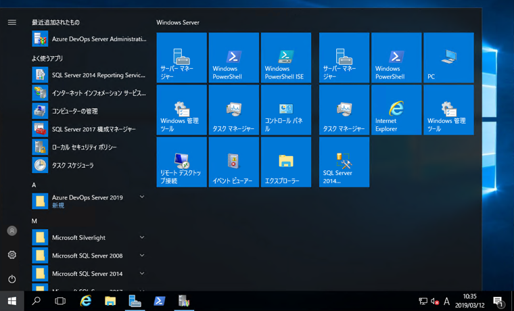The width and height of the screenshot is (514, 311).
Task: Open Windows PowerShell tile beside PowerShell ISE
Action: [234, 57]
